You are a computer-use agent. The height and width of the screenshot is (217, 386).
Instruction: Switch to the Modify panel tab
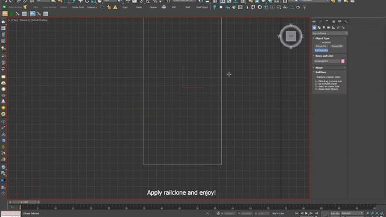tap(320, 22)
